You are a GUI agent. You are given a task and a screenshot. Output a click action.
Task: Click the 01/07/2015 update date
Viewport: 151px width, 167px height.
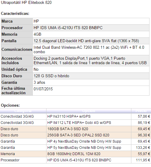[43, 89]
